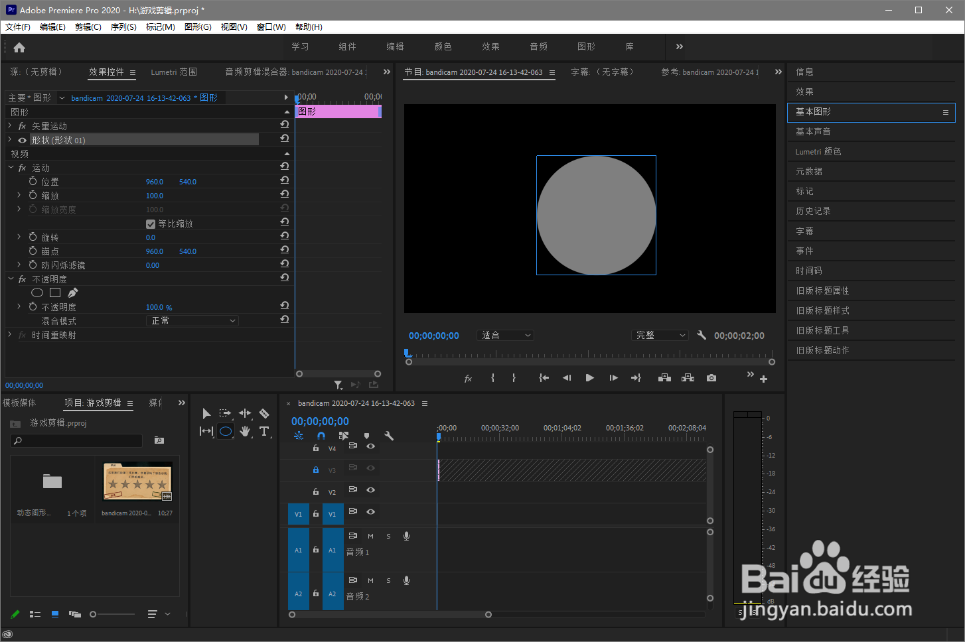Play the program monitor
This screenshot has height=642, width=965.
coord(589,378)
